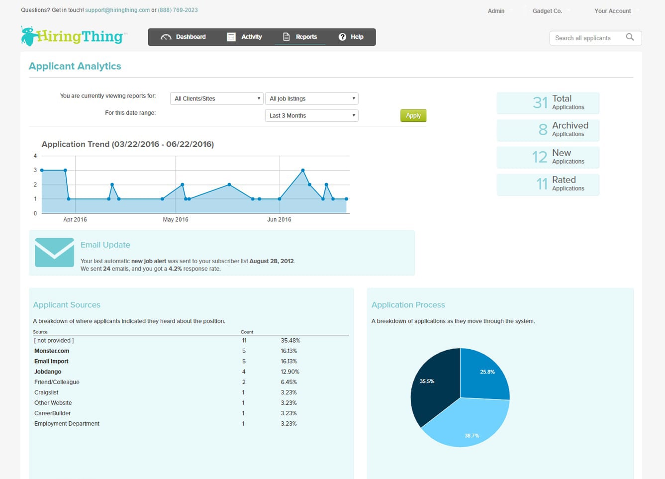Open the Gadget Co. menu
665x479 pixels.
[x=547, y=11]
